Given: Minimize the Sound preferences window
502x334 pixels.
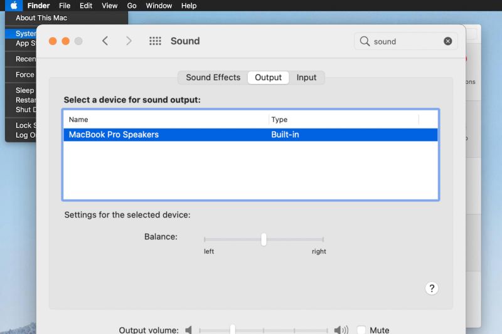Looking at the screenshot, I should tap(66, 41).
